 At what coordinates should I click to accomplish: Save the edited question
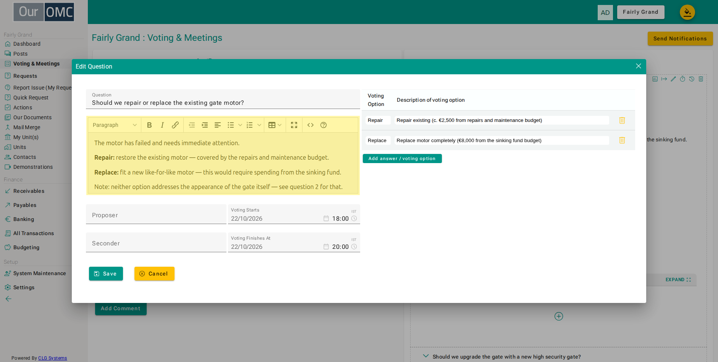[x=106, y=274]
